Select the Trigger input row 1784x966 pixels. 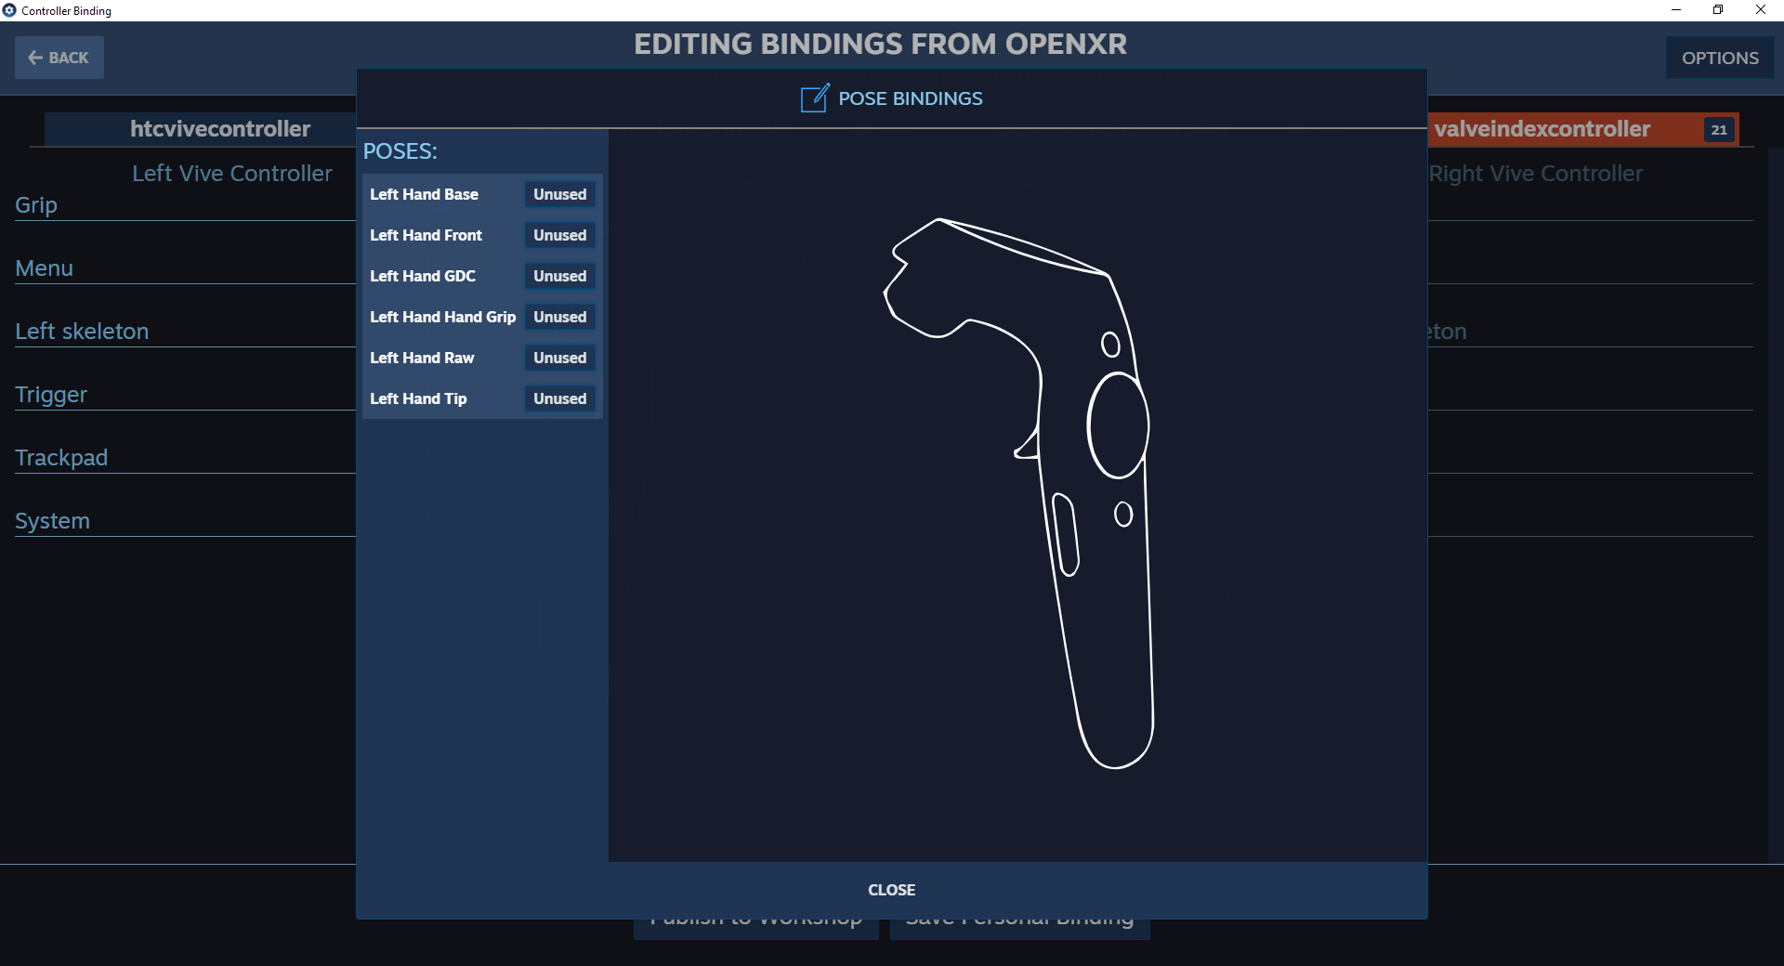pos(185,394)
